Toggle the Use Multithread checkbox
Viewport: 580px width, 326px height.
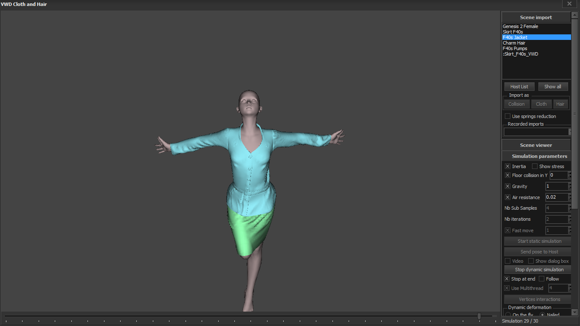[x=507, y=288]
